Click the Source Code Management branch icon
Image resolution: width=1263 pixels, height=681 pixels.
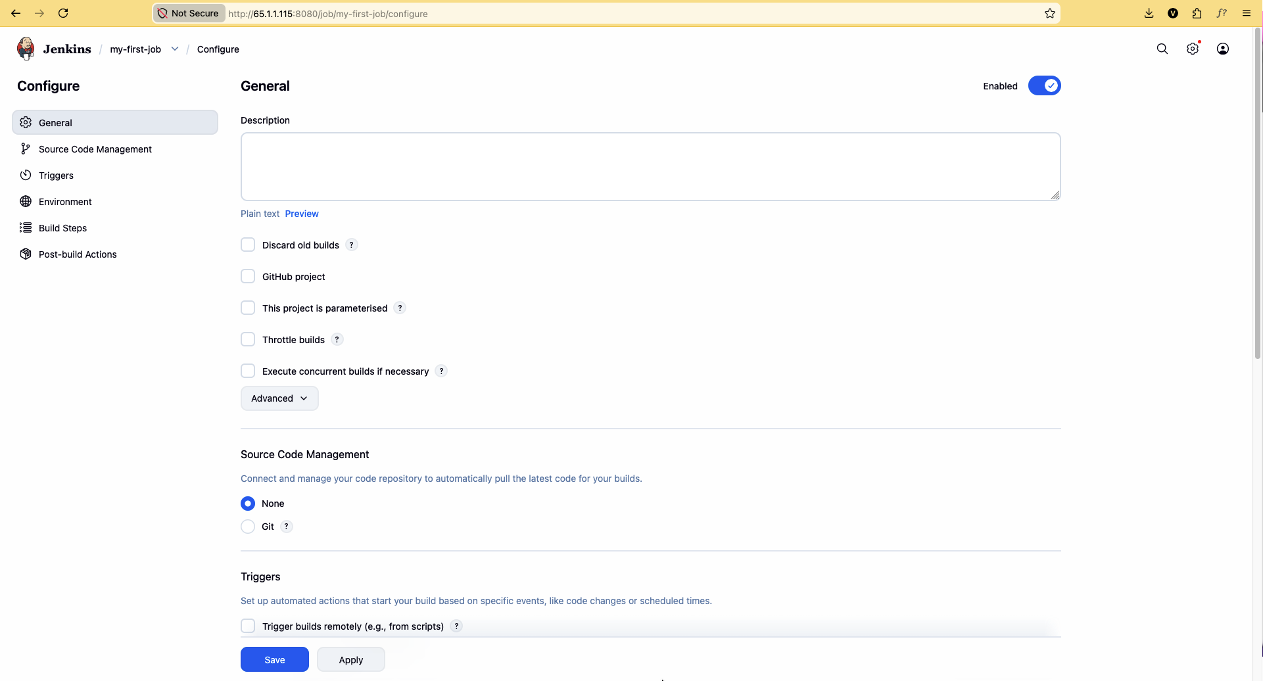(26, 149)
